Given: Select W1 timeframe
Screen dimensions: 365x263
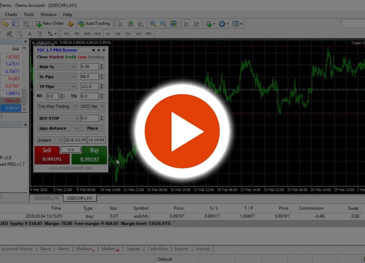Looking at the screenshot, I should click(x=138, y=34).
